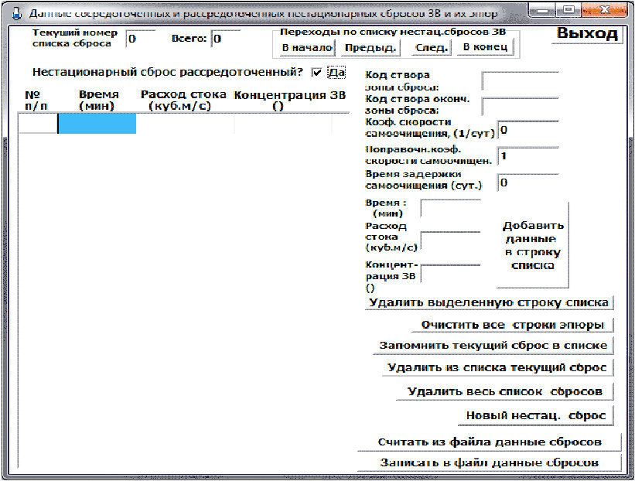Click the 'Выход' exit button
The height and width of the screenshot is (481, 635).
tap(587, 33)
